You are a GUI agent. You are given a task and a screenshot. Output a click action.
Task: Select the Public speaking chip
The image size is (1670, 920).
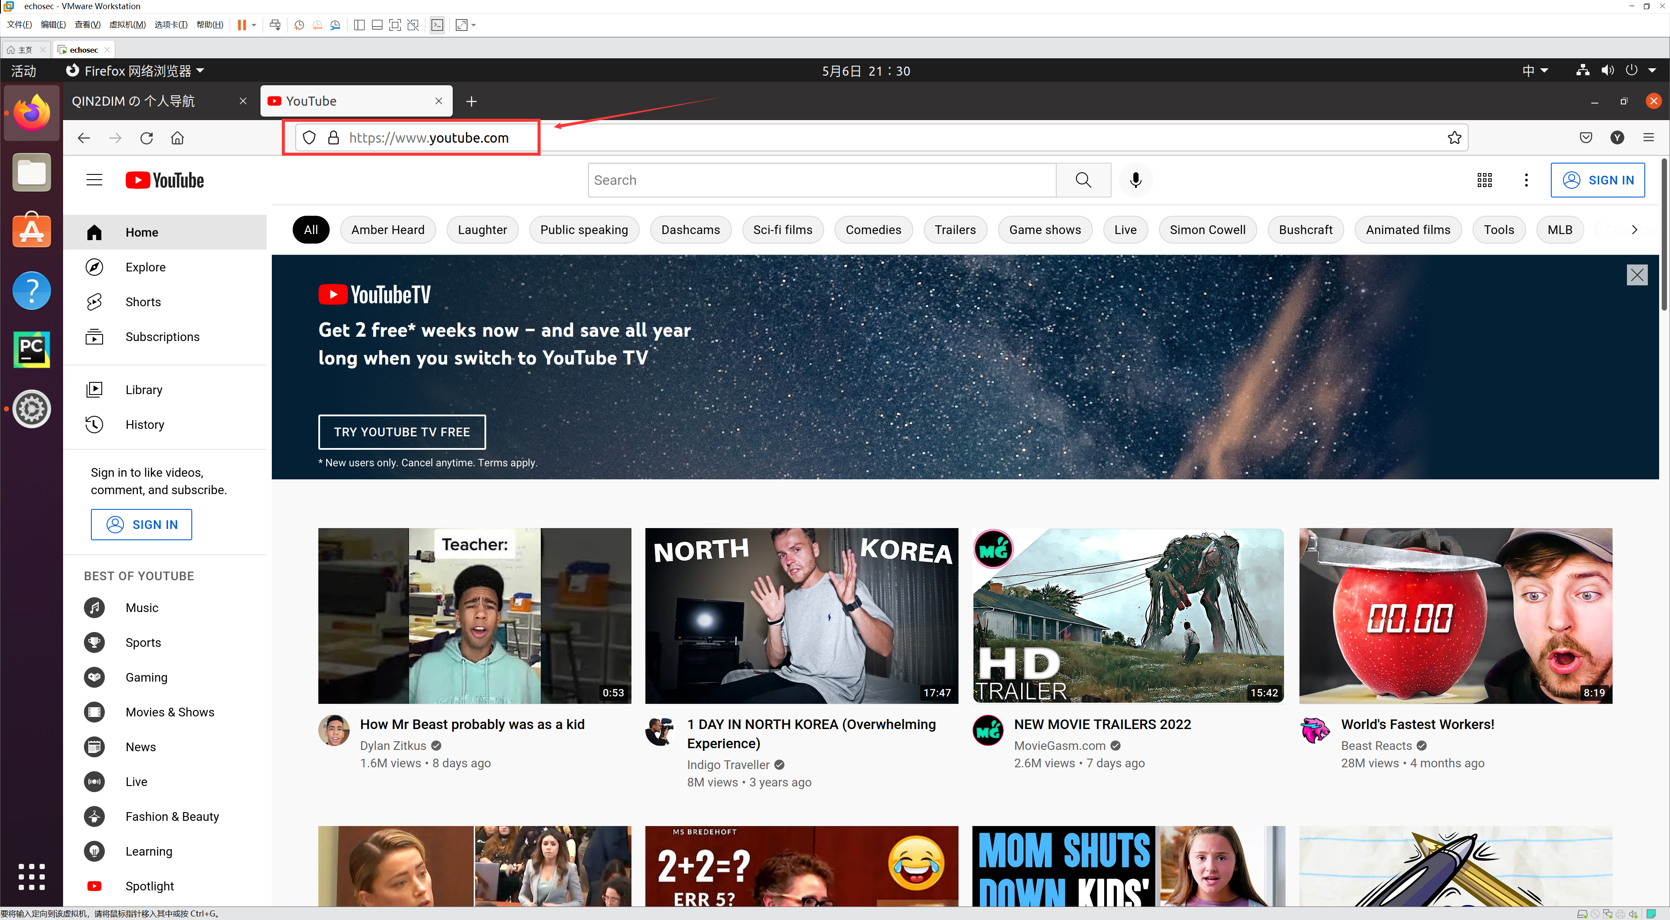[x=584, y=230]
